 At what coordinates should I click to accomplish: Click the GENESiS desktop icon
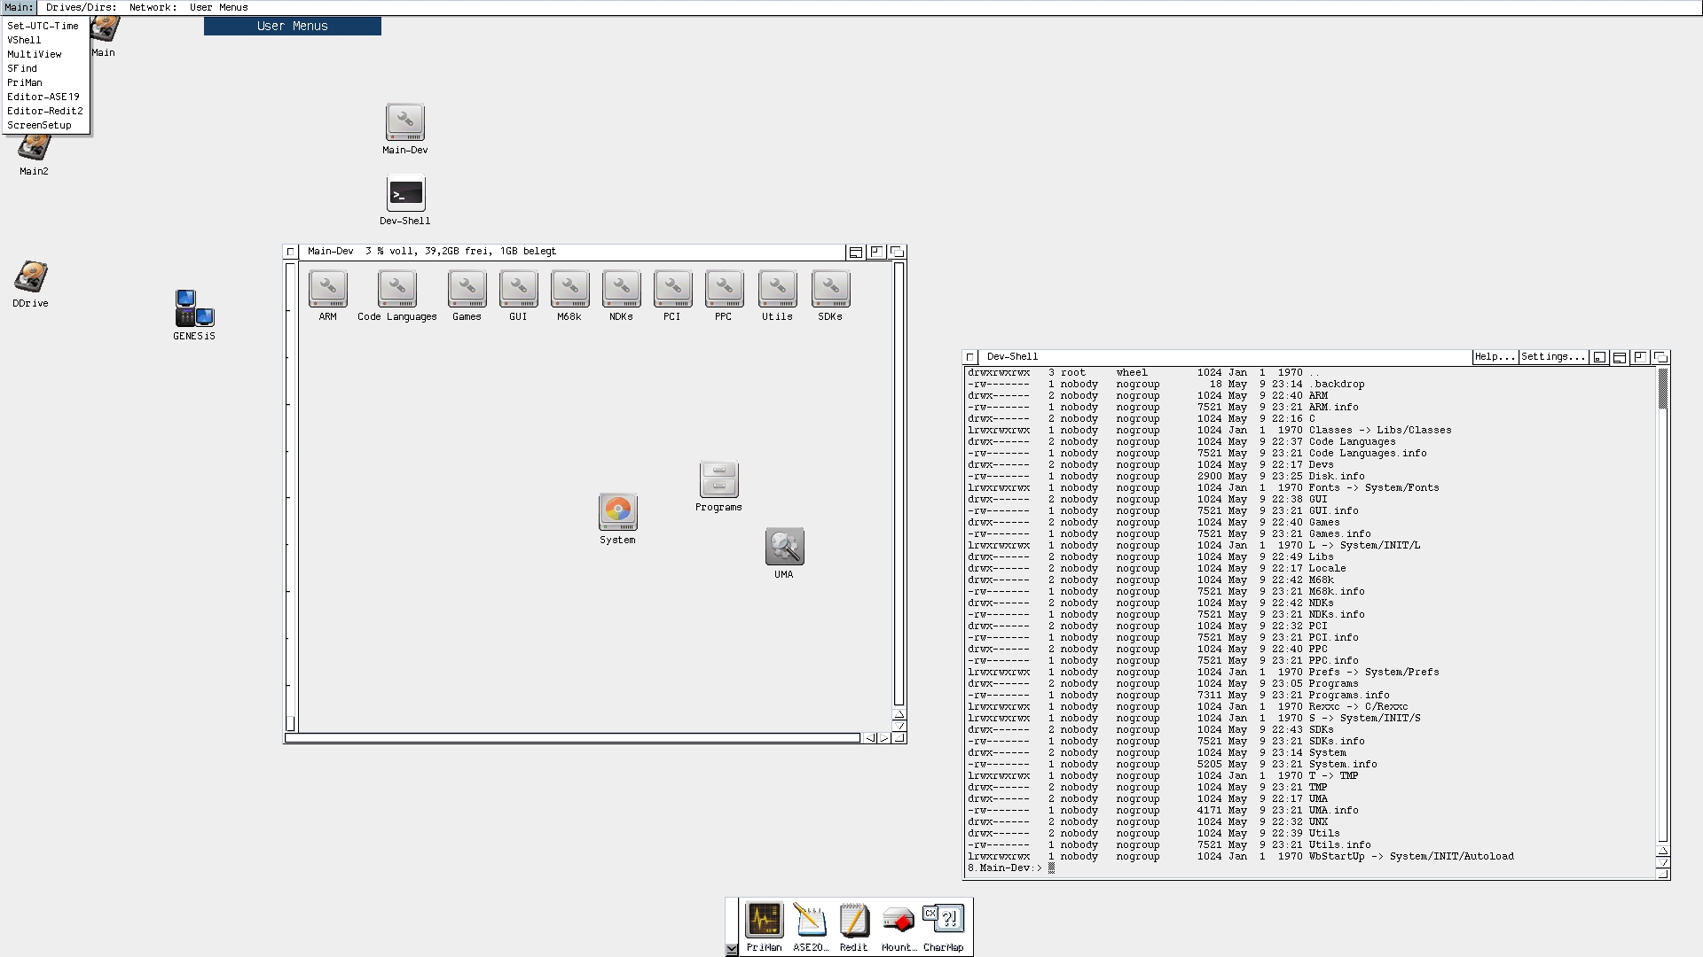(x=194, y=309)
